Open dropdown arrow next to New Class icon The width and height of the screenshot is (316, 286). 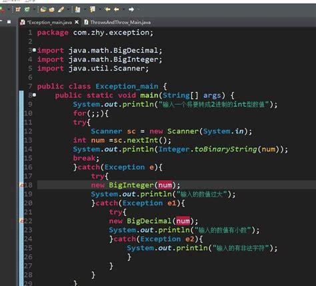[x=34, y=9]
